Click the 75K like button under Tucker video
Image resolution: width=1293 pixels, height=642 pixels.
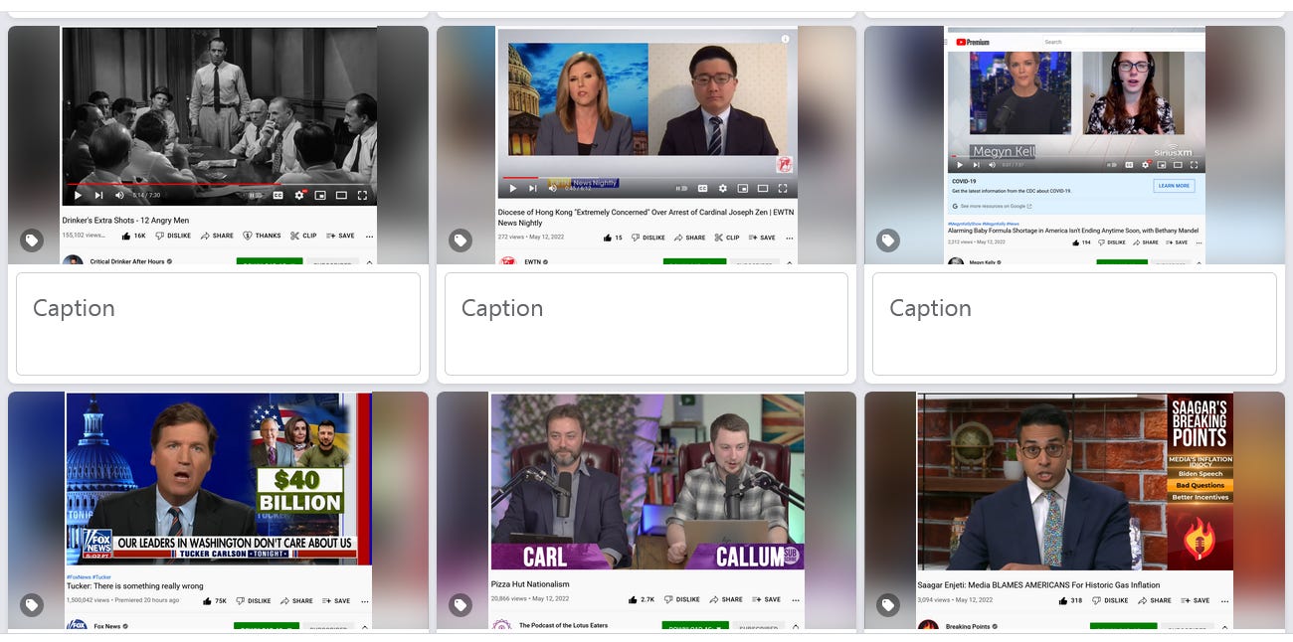tap(214, 600)
